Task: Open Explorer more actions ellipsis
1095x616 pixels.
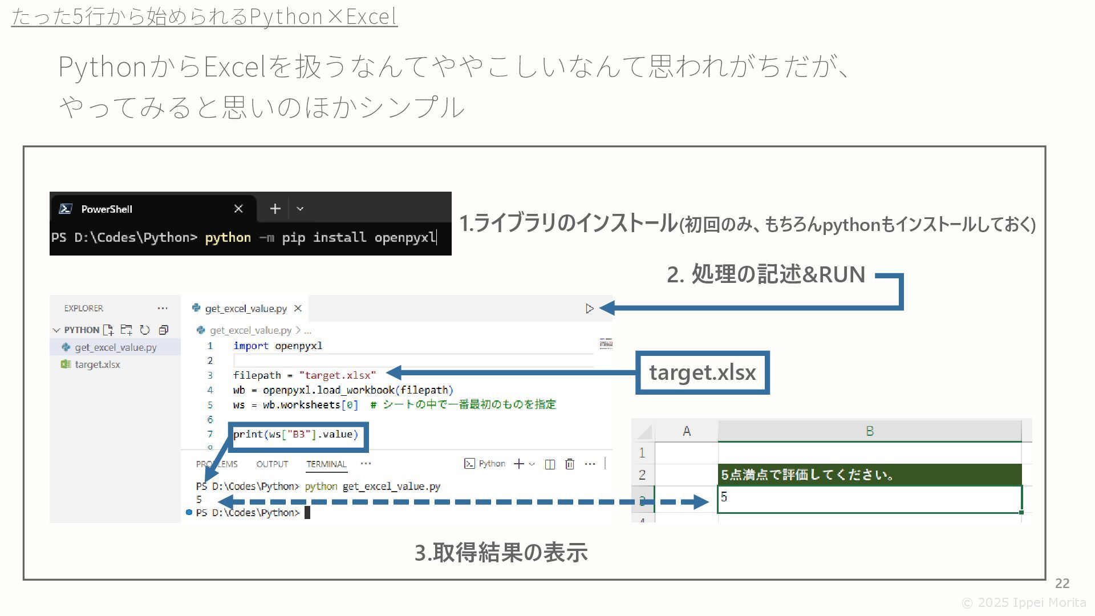Action: [x=163, y=308]
